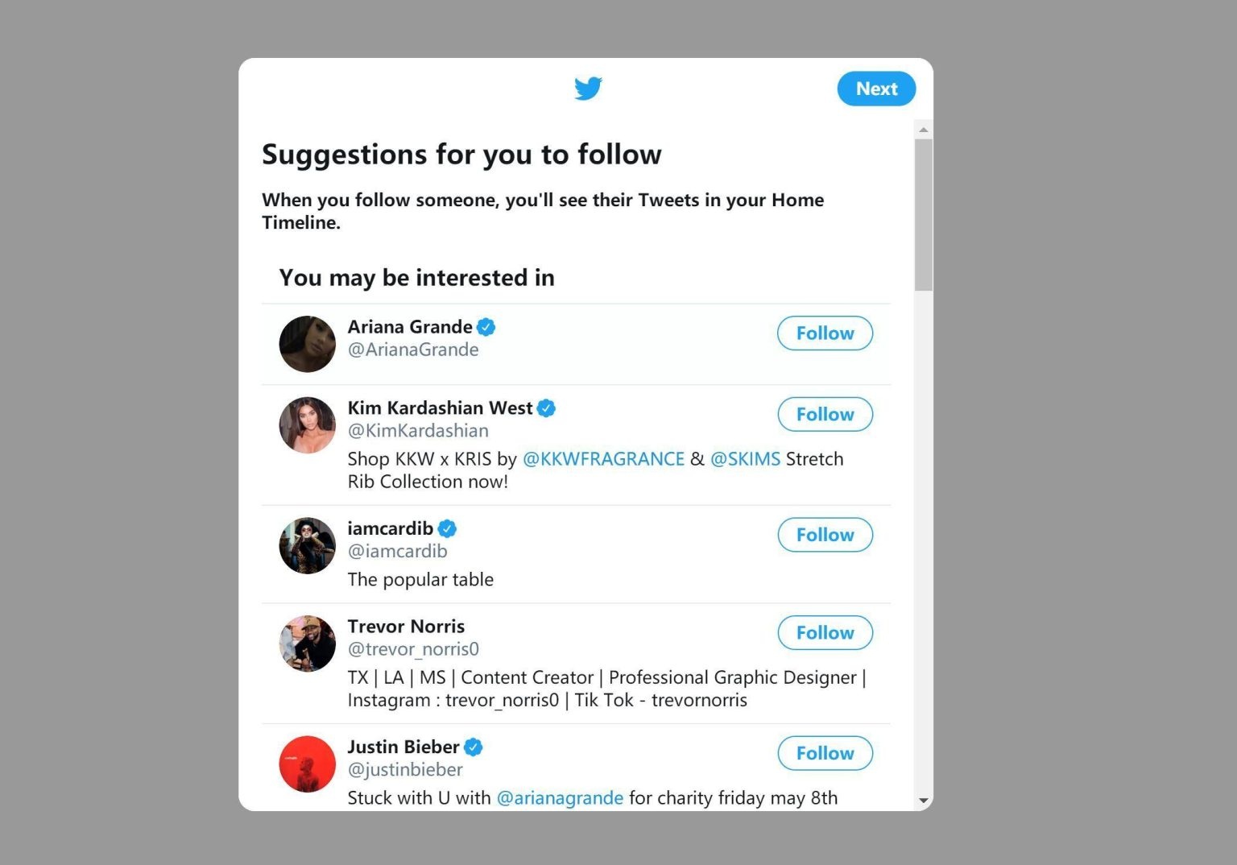Open Trevor Norris's profile photo
The width and height of the screenshot is (1237, 865).
[x=307, y=644]
